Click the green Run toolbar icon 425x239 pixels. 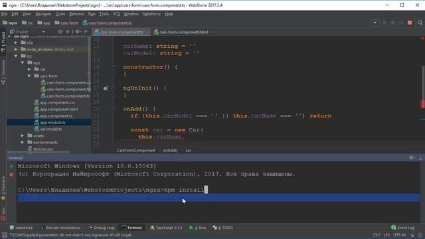pos(384,23)
